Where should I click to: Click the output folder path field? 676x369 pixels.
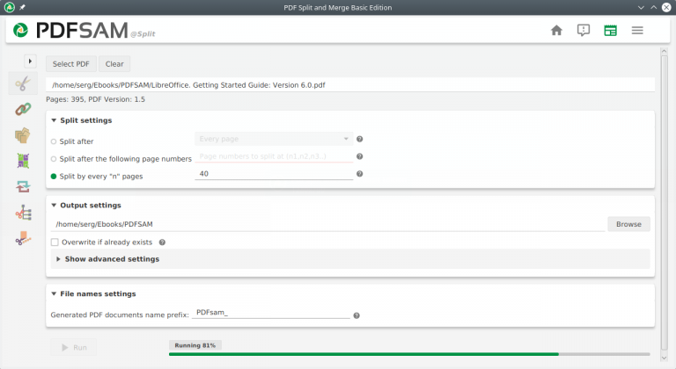(x=328, y=224)
